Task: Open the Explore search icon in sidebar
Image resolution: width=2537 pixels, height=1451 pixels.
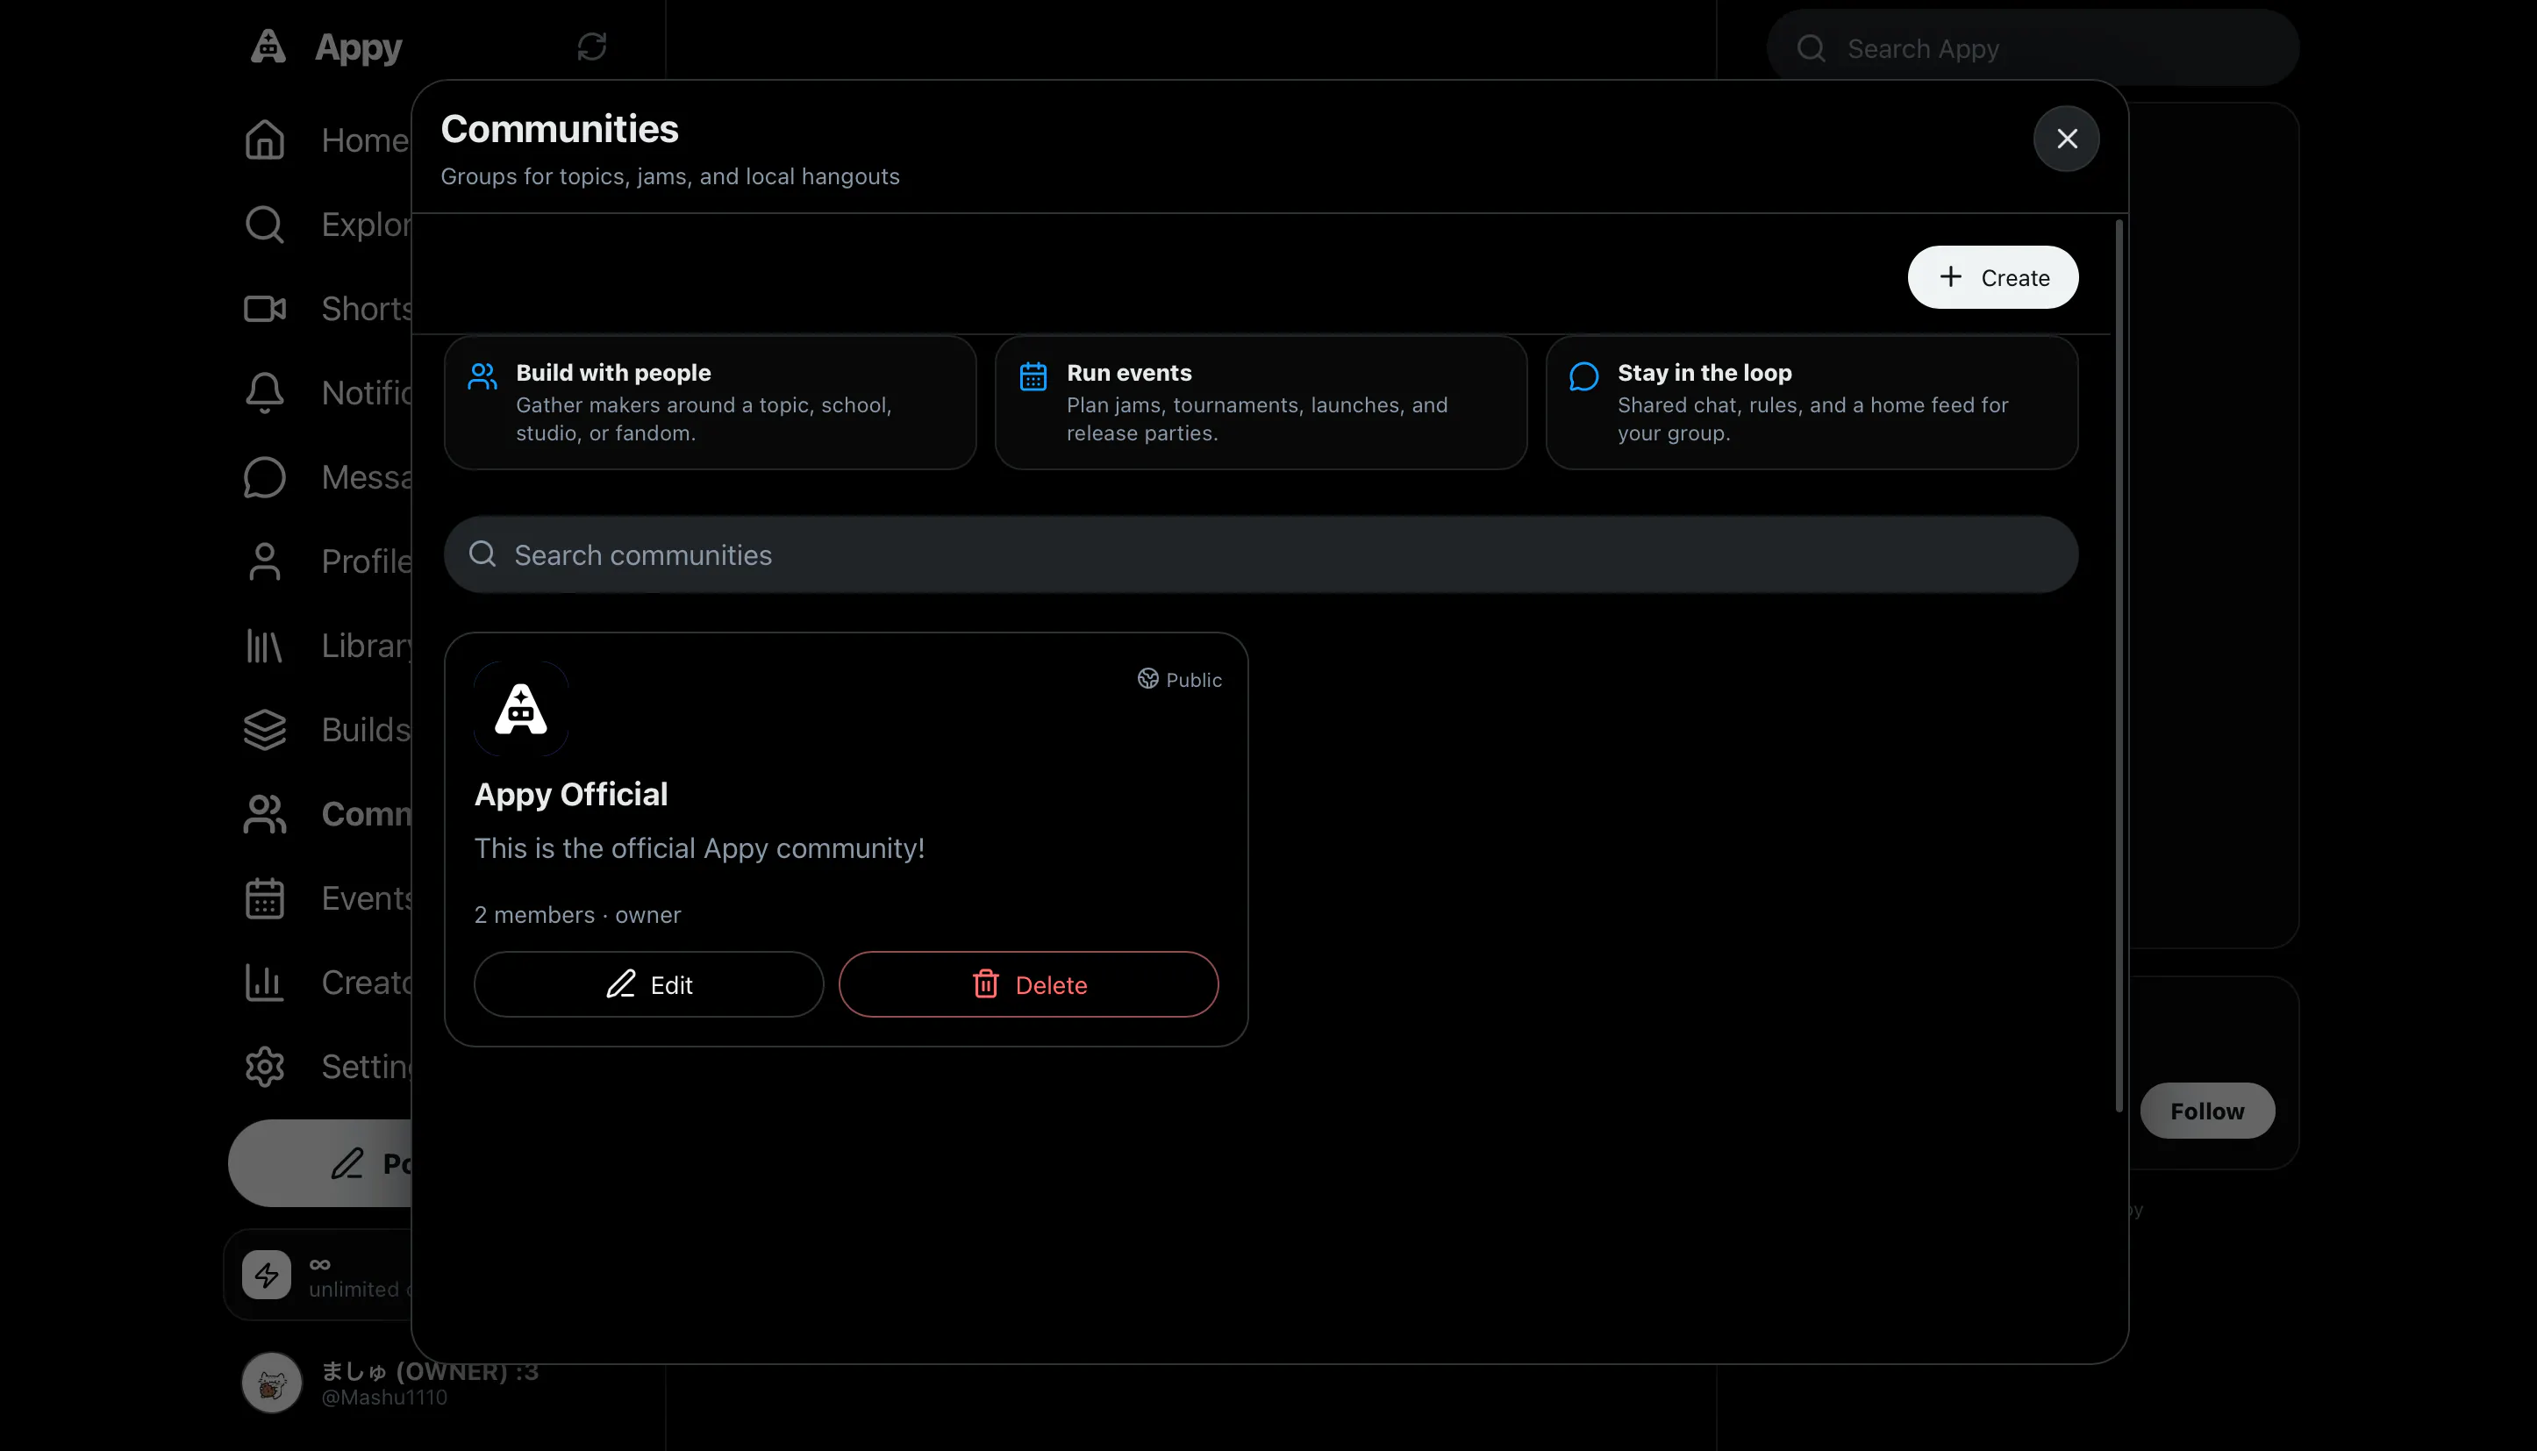Action: point(265,225)
